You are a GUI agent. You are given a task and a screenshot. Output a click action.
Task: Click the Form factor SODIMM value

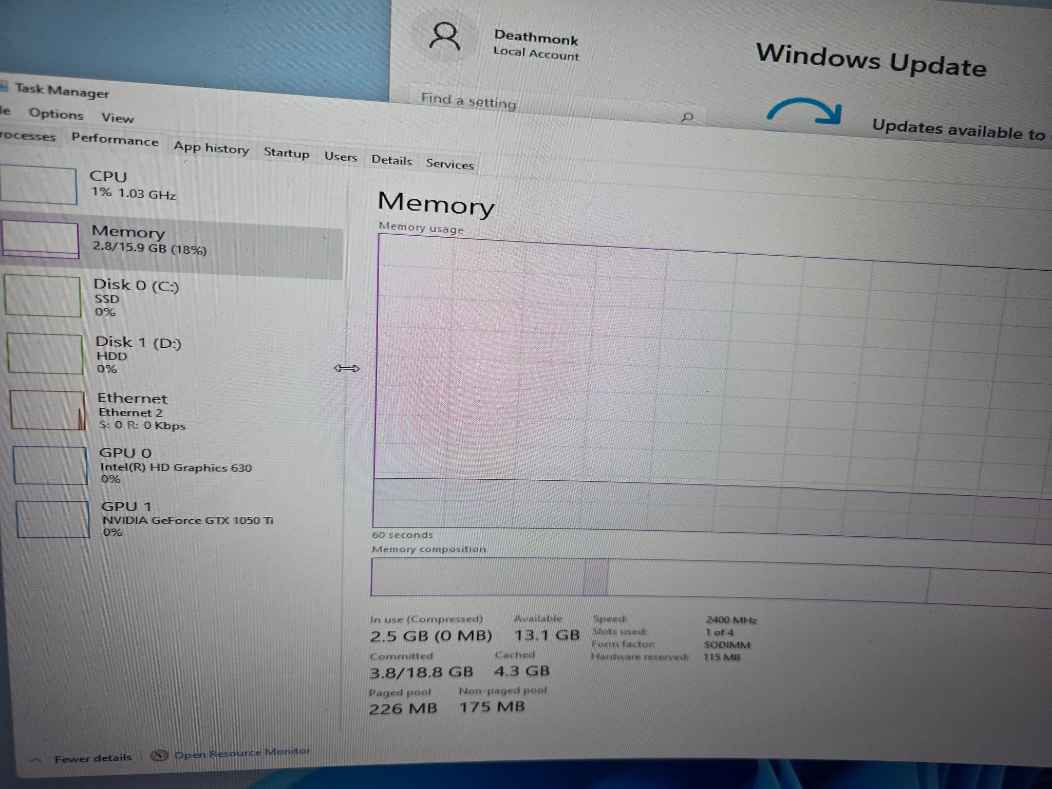727,645
